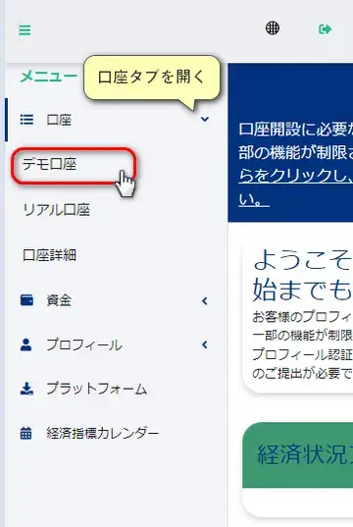
Task: Click the ようこそ welcome heading
Action: click(x=302, y=261)
